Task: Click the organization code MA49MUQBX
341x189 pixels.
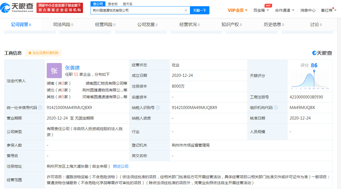Action: 302,108
